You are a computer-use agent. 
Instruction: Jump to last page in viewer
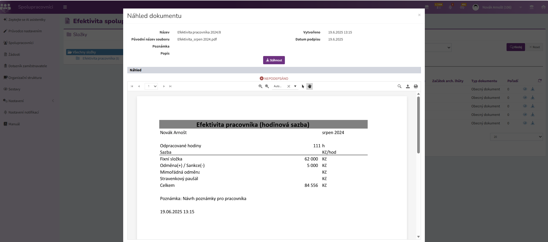pyautogui.click(x=171, y=86)
